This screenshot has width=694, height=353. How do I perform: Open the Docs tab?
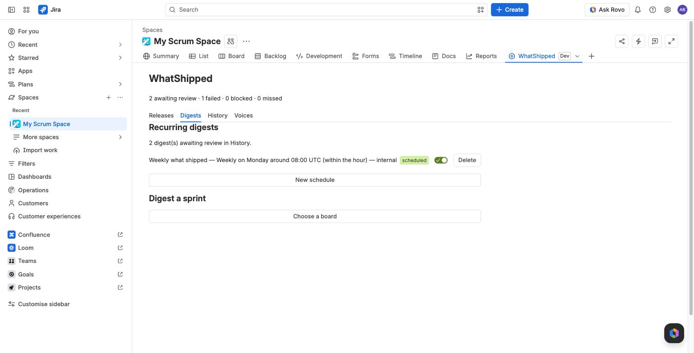click(444, 56)
